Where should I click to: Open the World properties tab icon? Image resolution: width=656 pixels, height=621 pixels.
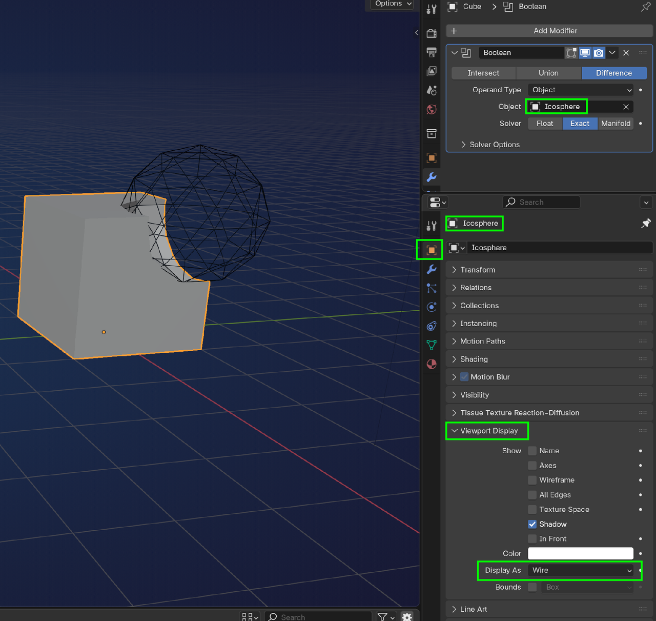point(432,110)
